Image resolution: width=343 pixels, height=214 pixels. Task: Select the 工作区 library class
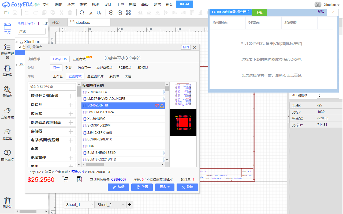[58, 76]
